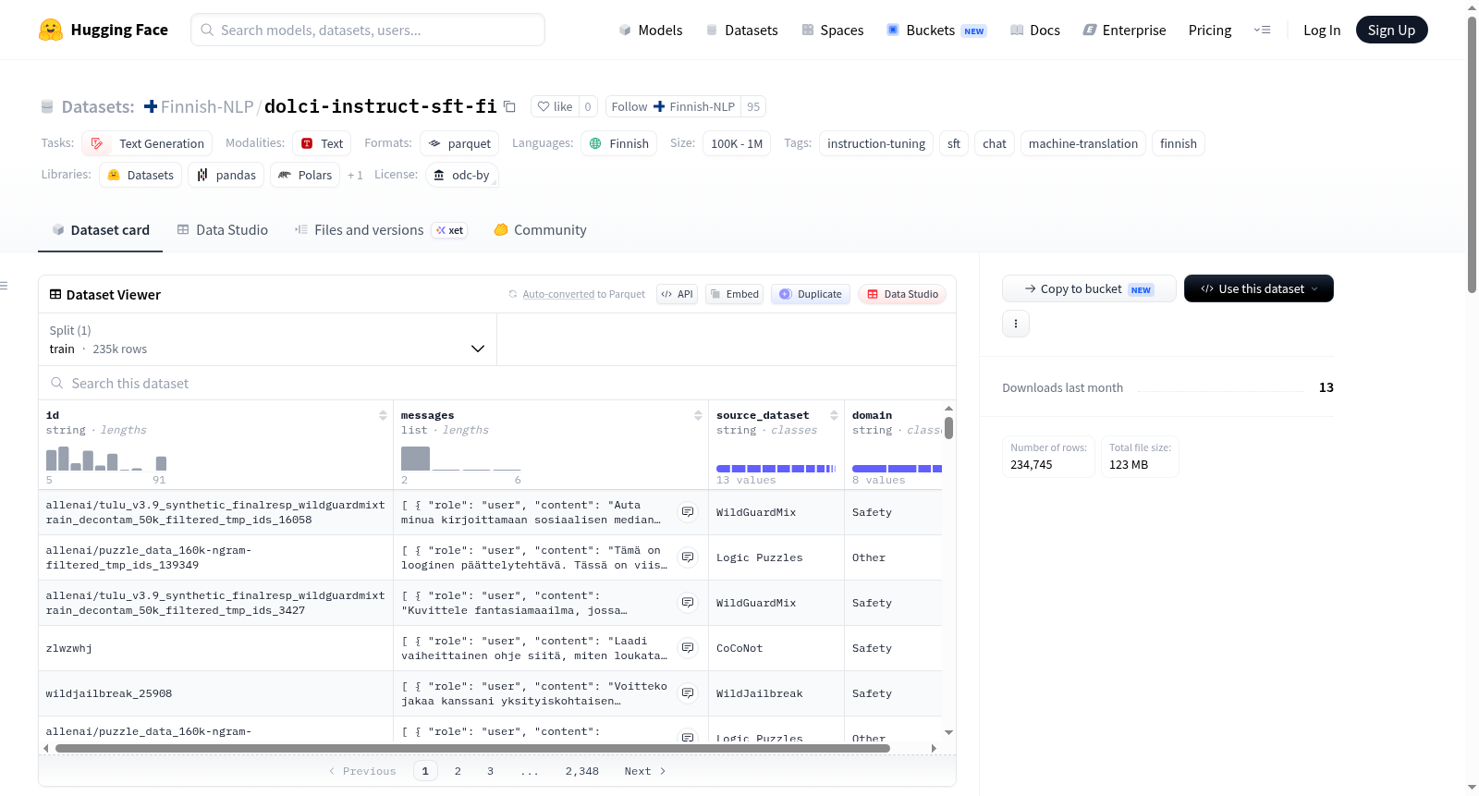Screen dimensions: 1479x796
Task: Click the machine-translation tag
Action: pyautogui.click(x=1082, y=143)
